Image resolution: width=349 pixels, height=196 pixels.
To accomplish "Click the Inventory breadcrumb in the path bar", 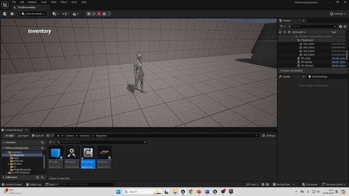I will click(x=85, y=136).
